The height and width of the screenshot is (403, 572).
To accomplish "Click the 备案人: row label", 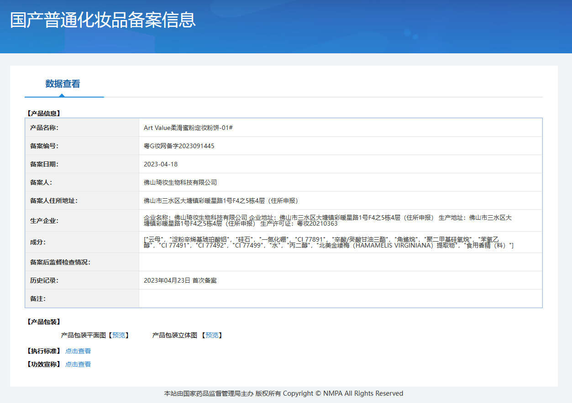I will 41,182.
